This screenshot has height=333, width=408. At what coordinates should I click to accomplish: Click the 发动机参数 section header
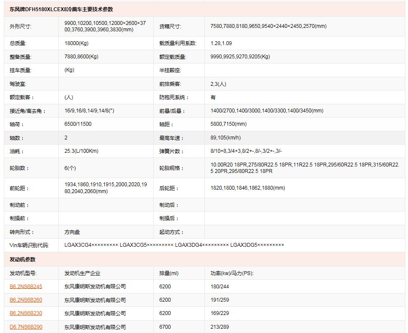pyautogui.click(x=22, y=259)
